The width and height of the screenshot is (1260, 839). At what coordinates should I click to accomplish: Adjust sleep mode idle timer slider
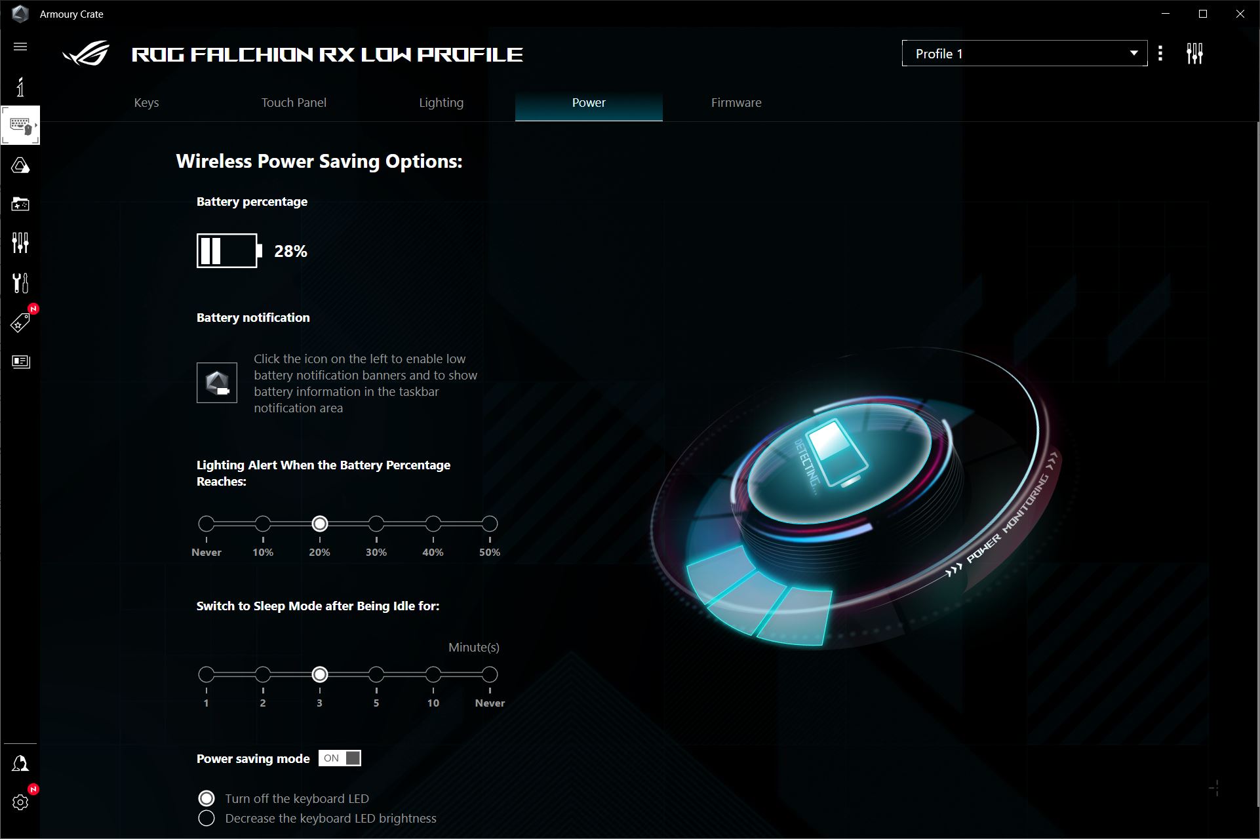pos(320,674)
